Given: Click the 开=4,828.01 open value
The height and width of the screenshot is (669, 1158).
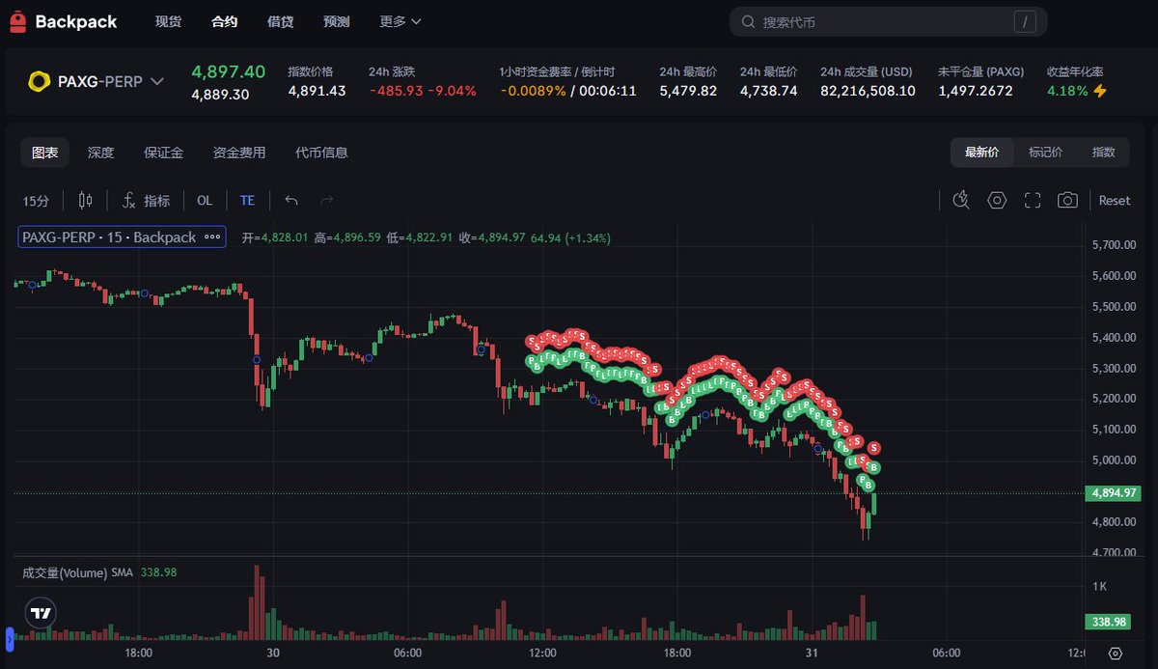Looking at the screenshot, I should (x=275, y=237).
